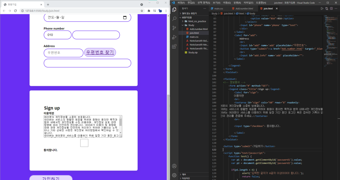Open Source Control view in activity bar

click(x=174, y=28)
